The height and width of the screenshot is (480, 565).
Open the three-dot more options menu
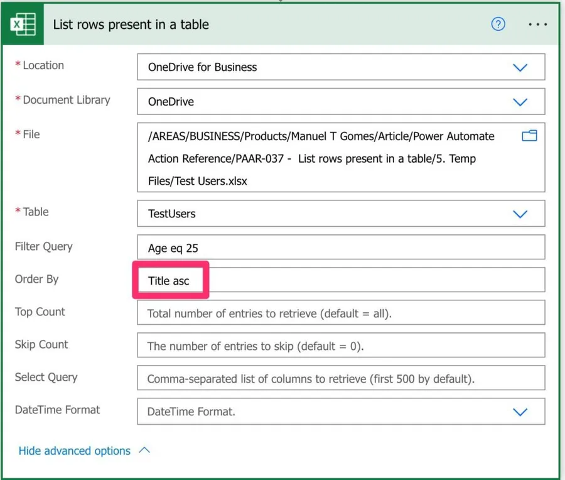(538, 25)
